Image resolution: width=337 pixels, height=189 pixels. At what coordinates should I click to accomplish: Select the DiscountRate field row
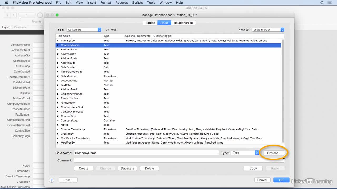tap(168, 81)
